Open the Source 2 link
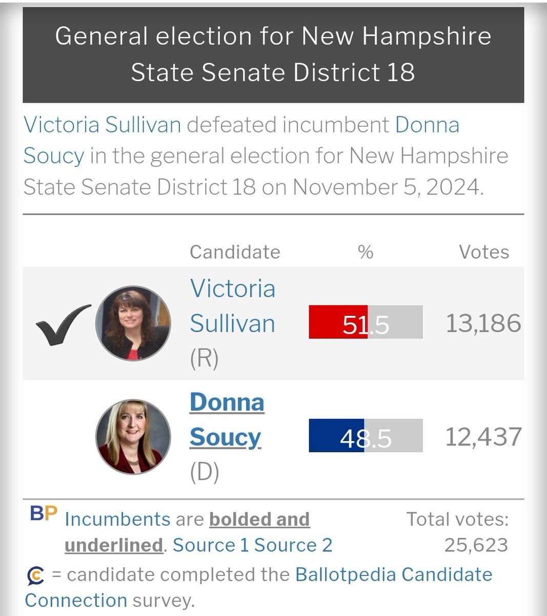 (293, 545)
